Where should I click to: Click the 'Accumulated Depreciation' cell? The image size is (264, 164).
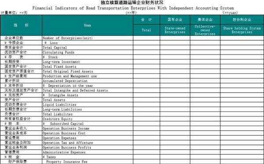click(88, 81)
